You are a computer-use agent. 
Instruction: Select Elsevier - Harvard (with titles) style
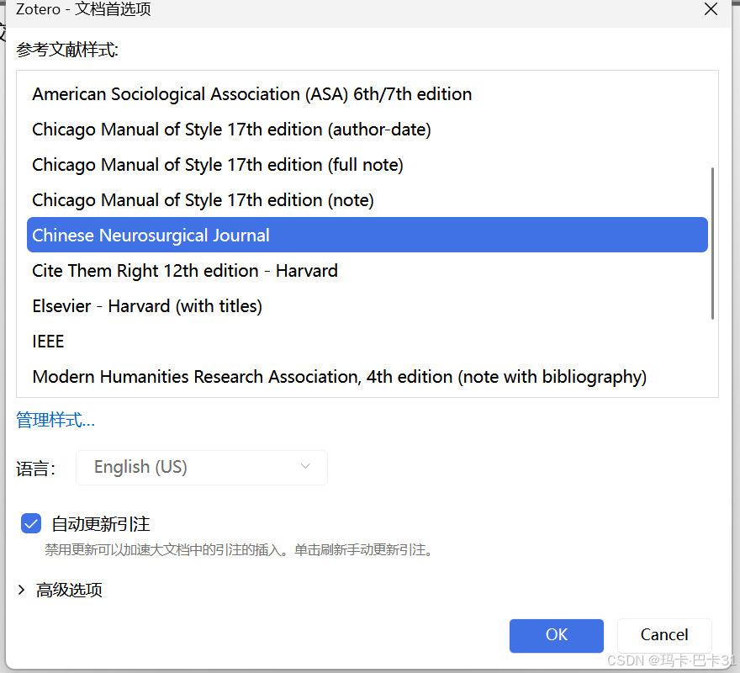pyautogui.click(x=367, y=306)
